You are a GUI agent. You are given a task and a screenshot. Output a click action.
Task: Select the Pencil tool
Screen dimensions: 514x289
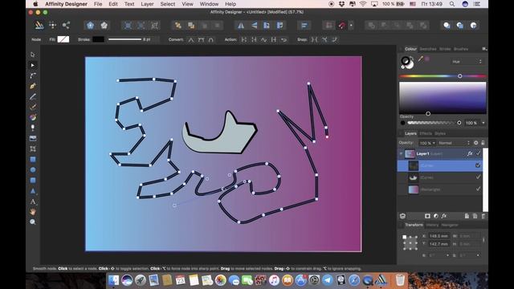32,96
